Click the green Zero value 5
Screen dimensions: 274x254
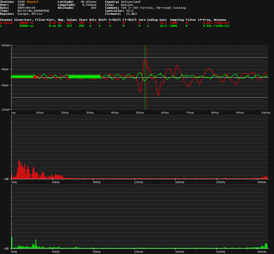(139, 26)
